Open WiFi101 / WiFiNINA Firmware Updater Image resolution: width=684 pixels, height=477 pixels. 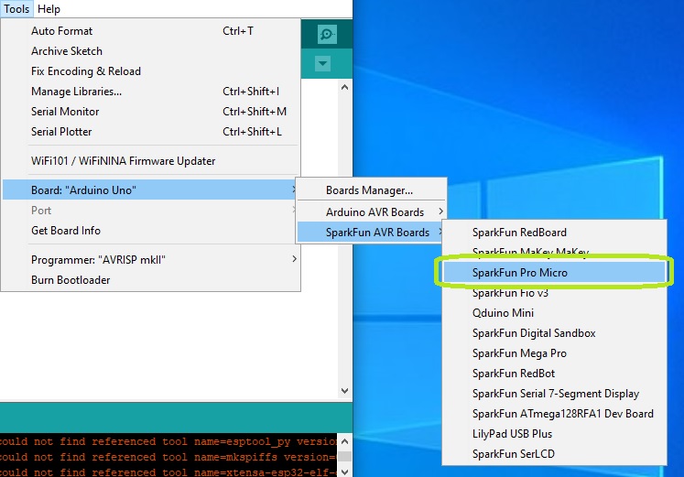point(123,161)
